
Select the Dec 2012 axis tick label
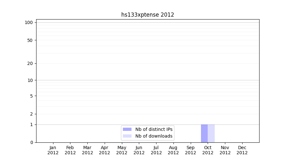(242, 150)
